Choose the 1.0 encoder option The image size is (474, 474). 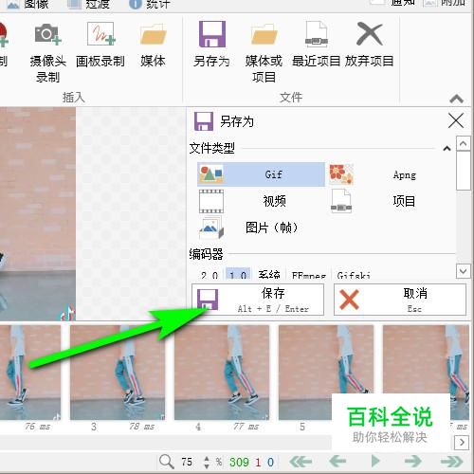click(x=238, y=274)
